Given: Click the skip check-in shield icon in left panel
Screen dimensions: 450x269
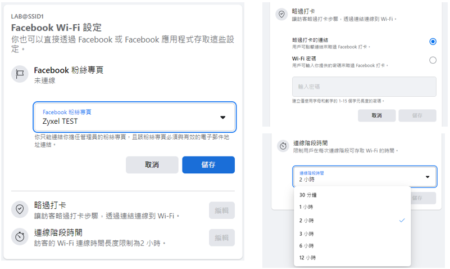Looking at the screenshot, I should pos(20,209).
